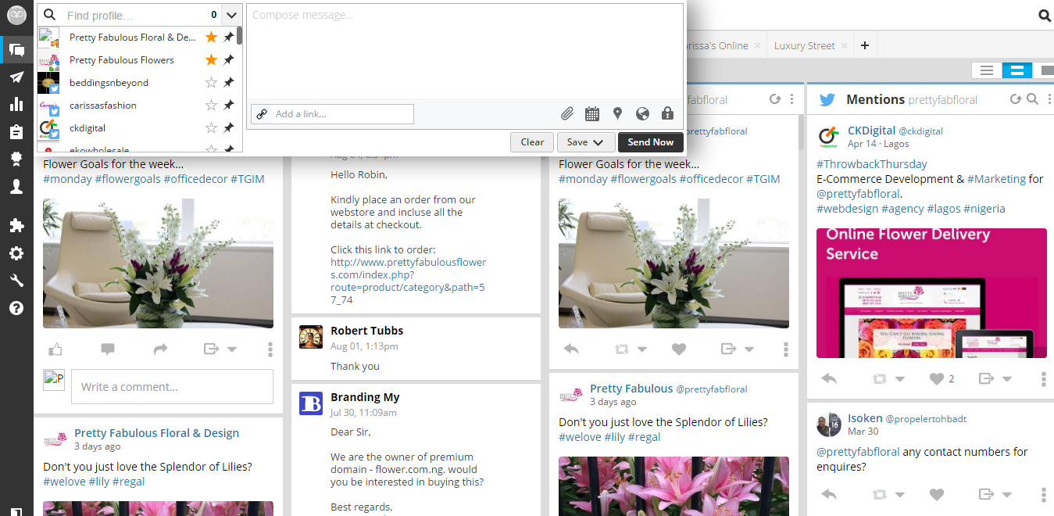
Task: Click the Add a link field
Action: click(x=341, y=114)
